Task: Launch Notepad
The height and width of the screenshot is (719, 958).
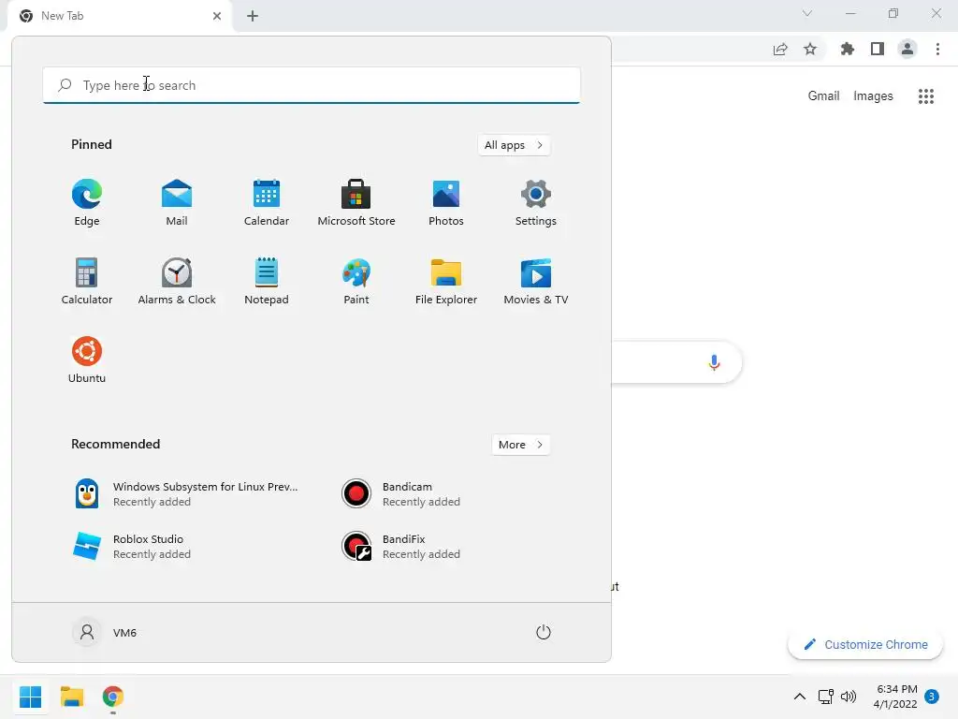Action: 267,281
